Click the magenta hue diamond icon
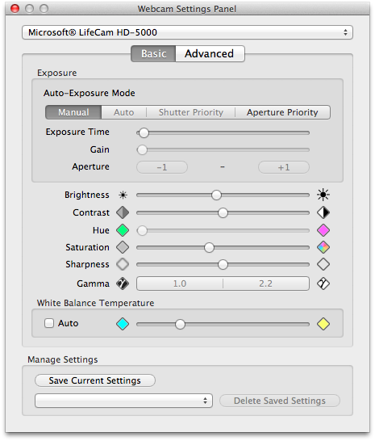 point(323,230)
